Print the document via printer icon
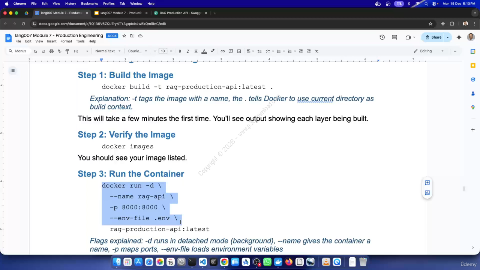This screenshot has width=480, height=270. [51, 51]
